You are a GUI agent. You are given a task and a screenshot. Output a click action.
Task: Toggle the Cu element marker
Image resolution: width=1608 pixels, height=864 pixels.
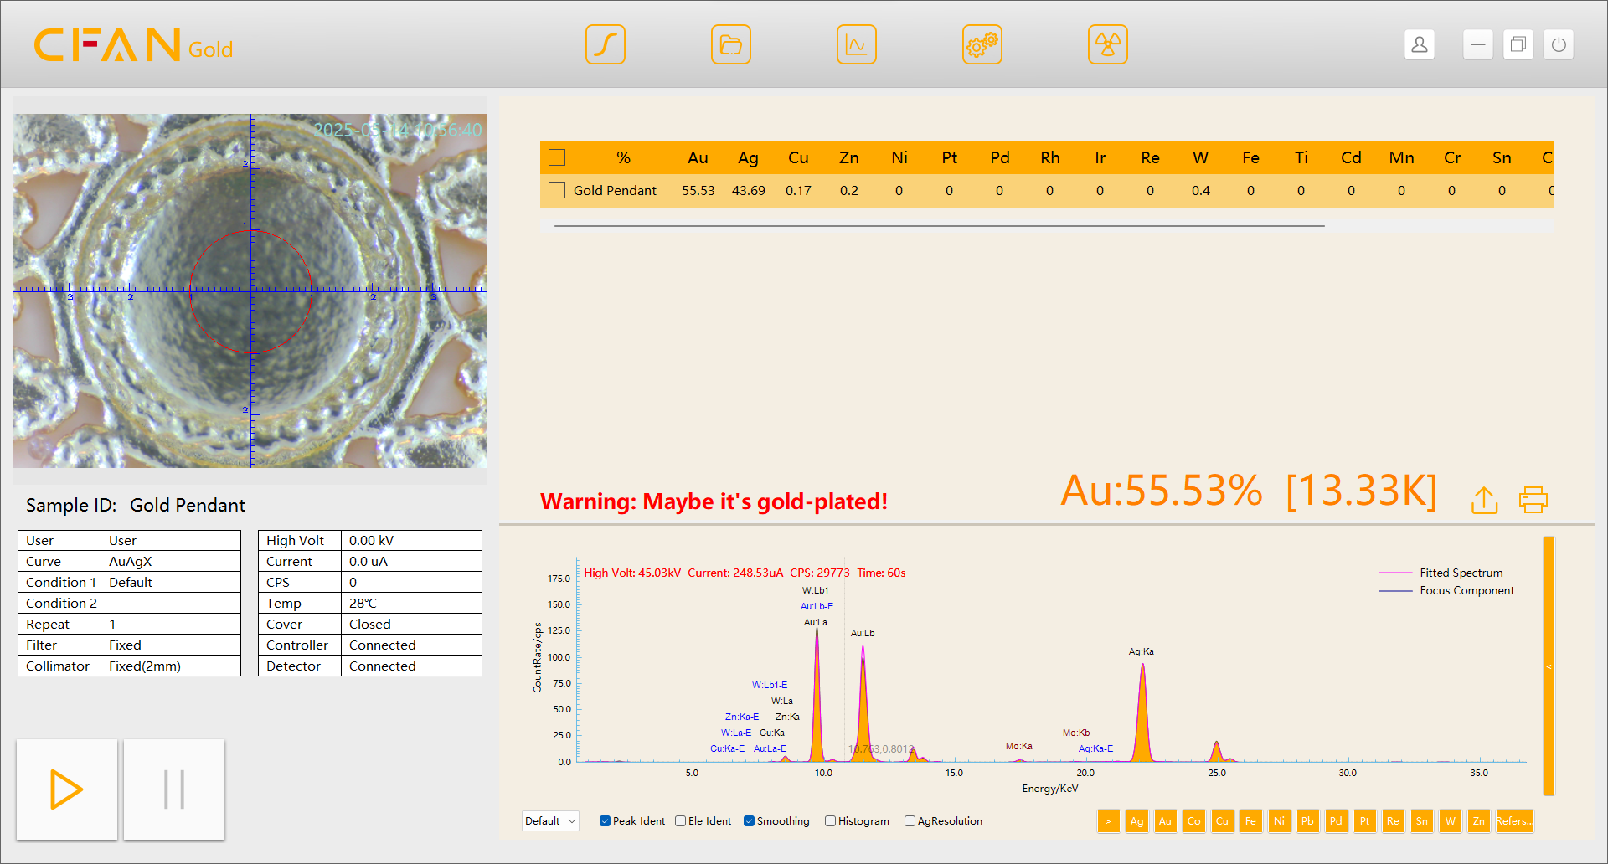pos(1222,821)
